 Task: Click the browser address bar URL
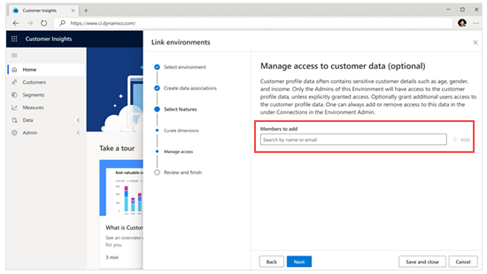click(x=103, y=23)
